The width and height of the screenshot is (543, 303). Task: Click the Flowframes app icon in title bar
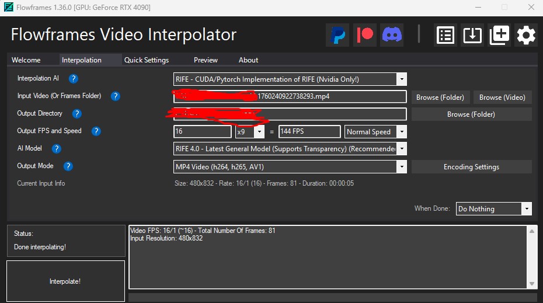coord(9,7)
